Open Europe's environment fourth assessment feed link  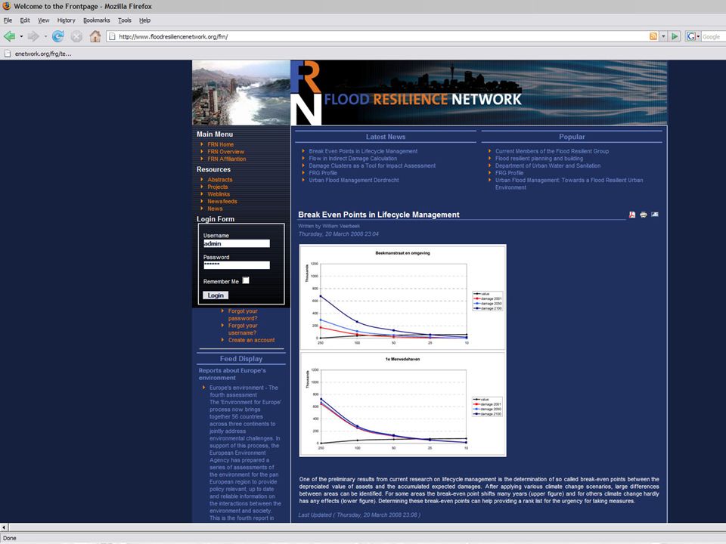[244, 391]
